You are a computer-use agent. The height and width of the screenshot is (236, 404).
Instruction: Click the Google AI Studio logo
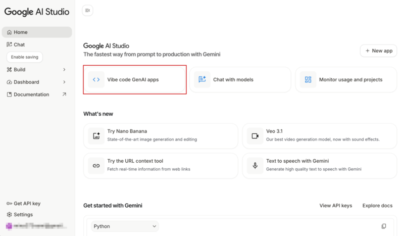click(x=37, y=12)
